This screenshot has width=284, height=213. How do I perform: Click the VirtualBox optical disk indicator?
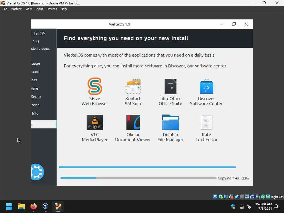220,197
